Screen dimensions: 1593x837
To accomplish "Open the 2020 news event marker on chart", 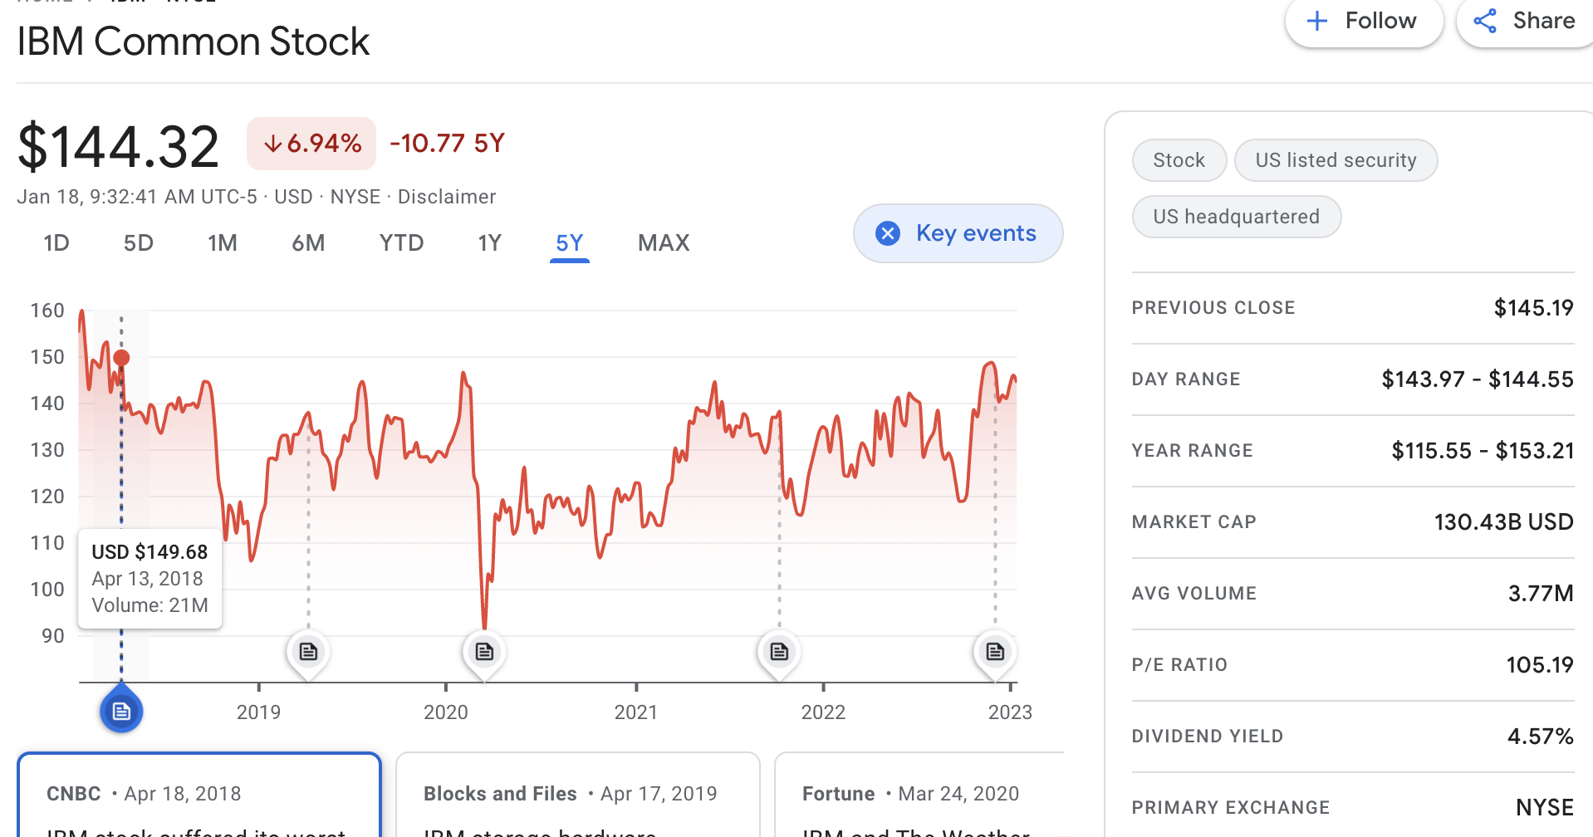I will (x=484, y=652).
